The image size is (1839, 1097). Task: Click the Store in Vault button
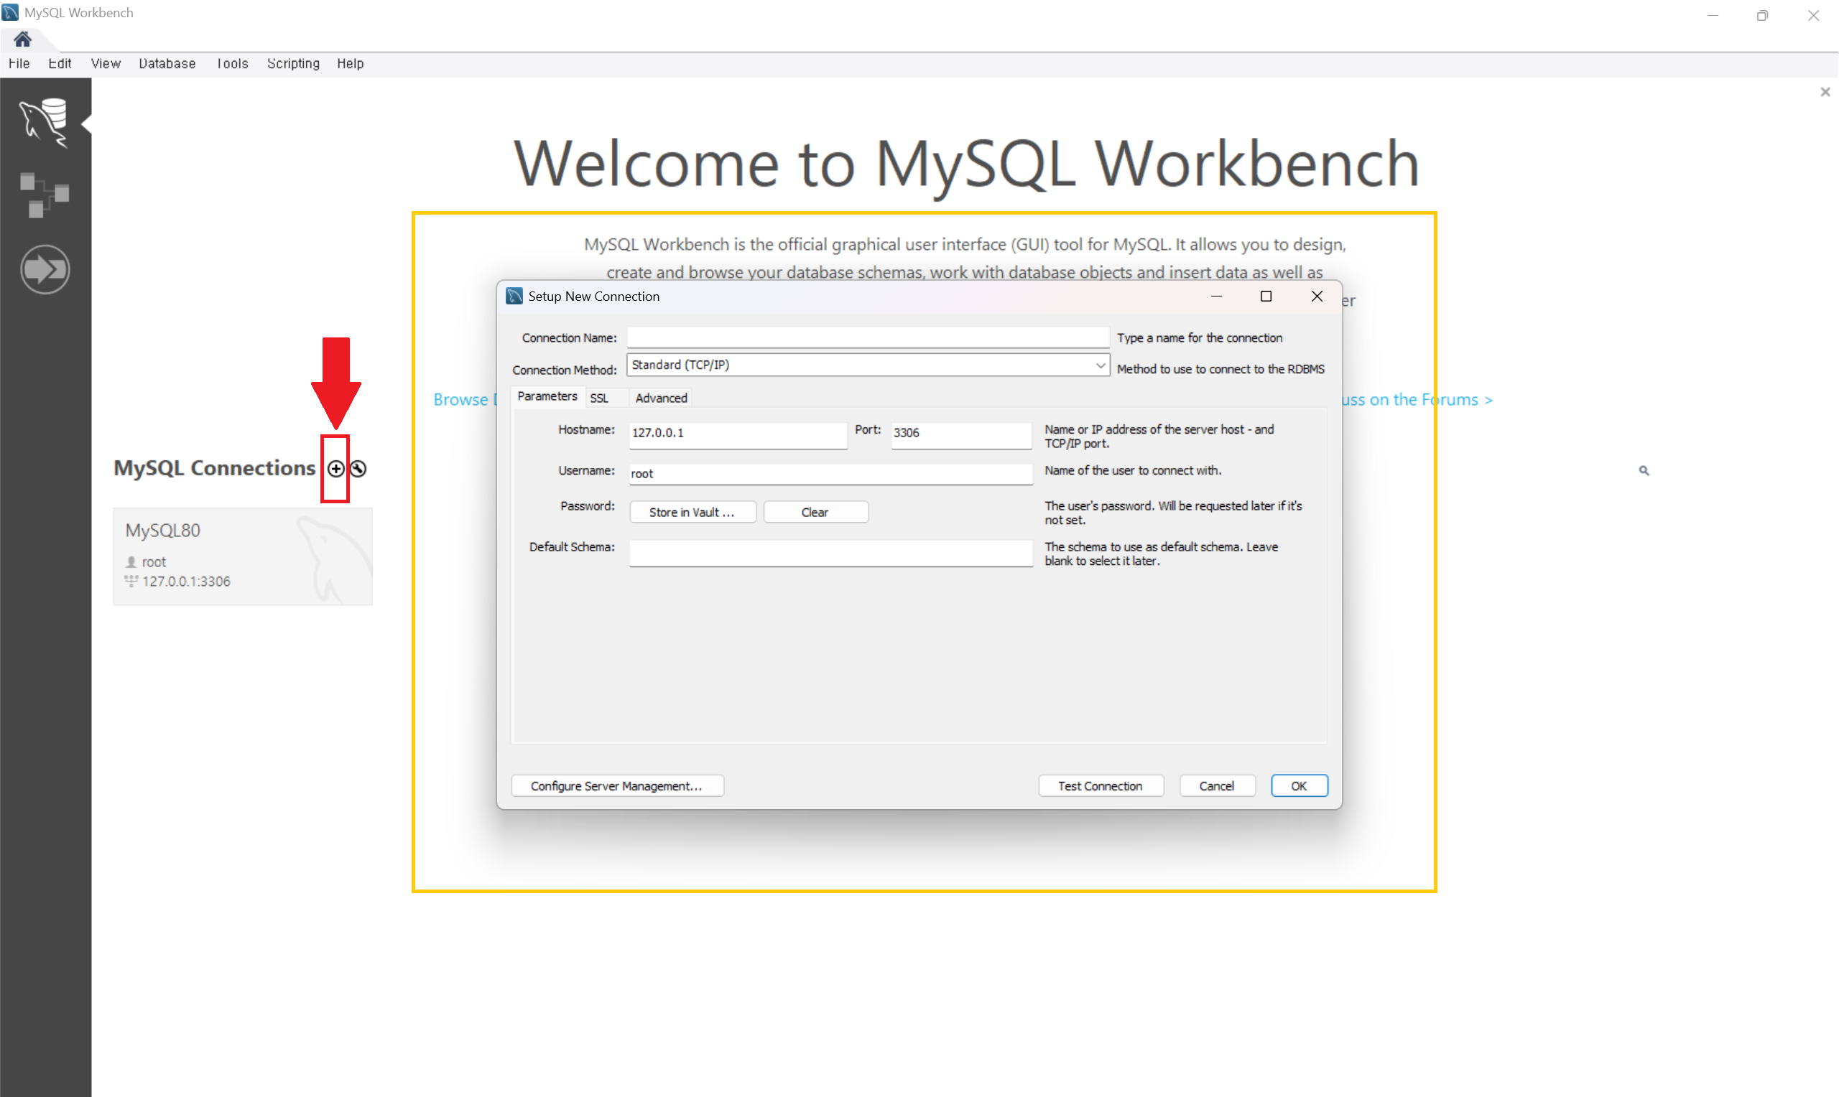tap(691, 513)
